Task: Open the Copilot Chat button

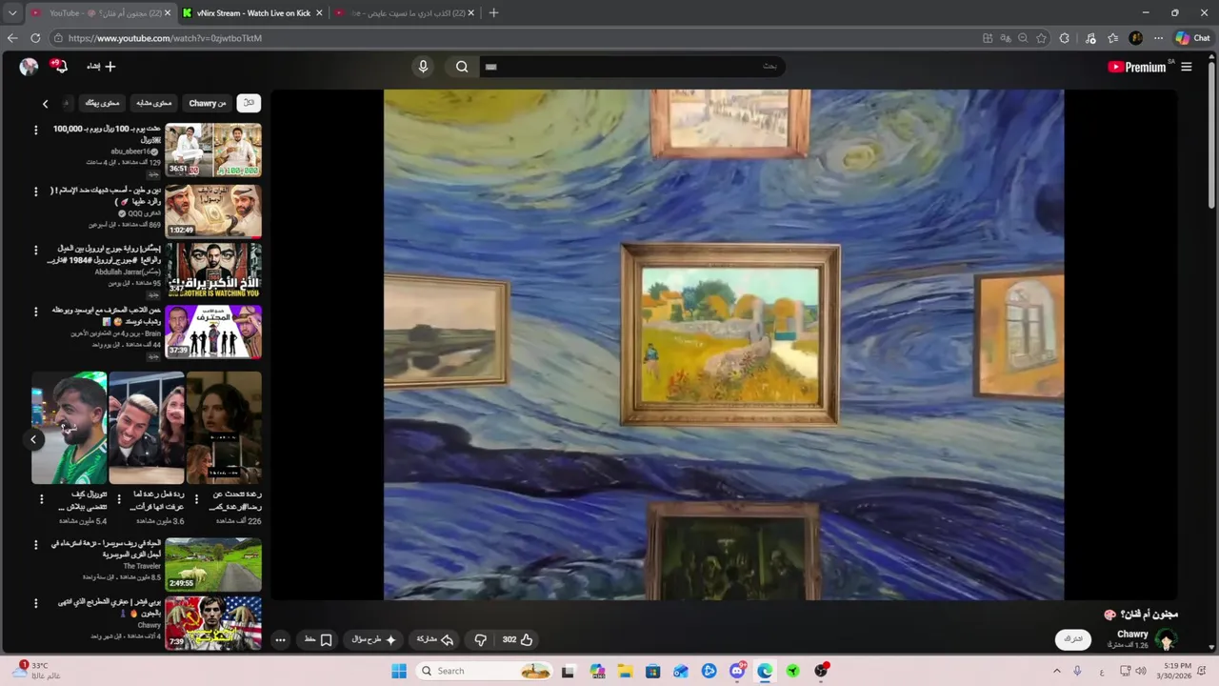Action: point(1192,38)
